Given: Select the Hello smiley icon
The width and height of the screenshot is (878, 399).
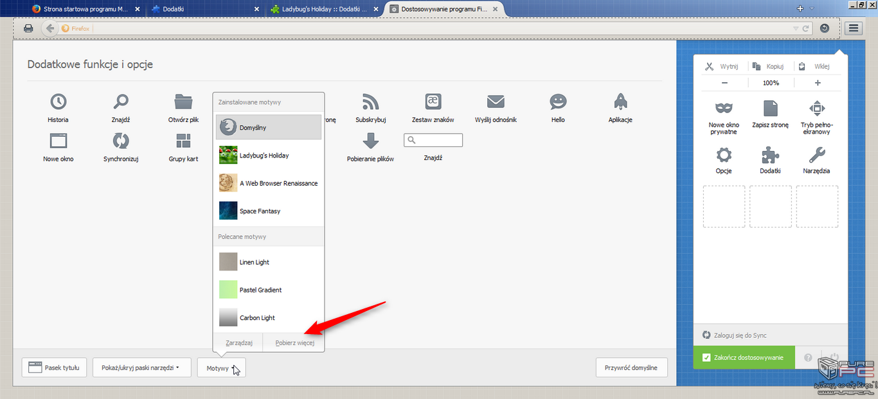Looking at the screenshot, I should (x=558, y=102).
